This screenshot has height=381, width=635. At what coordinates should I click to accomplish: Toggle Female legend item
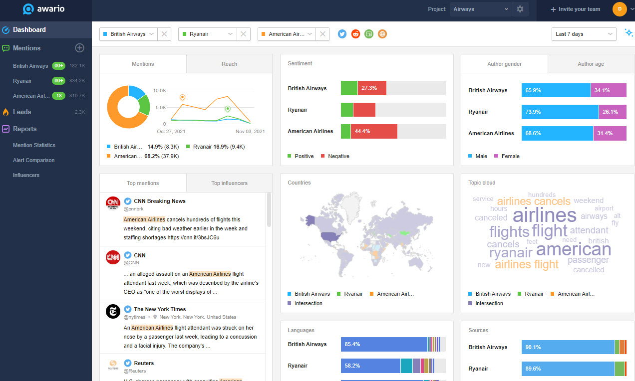507,156
